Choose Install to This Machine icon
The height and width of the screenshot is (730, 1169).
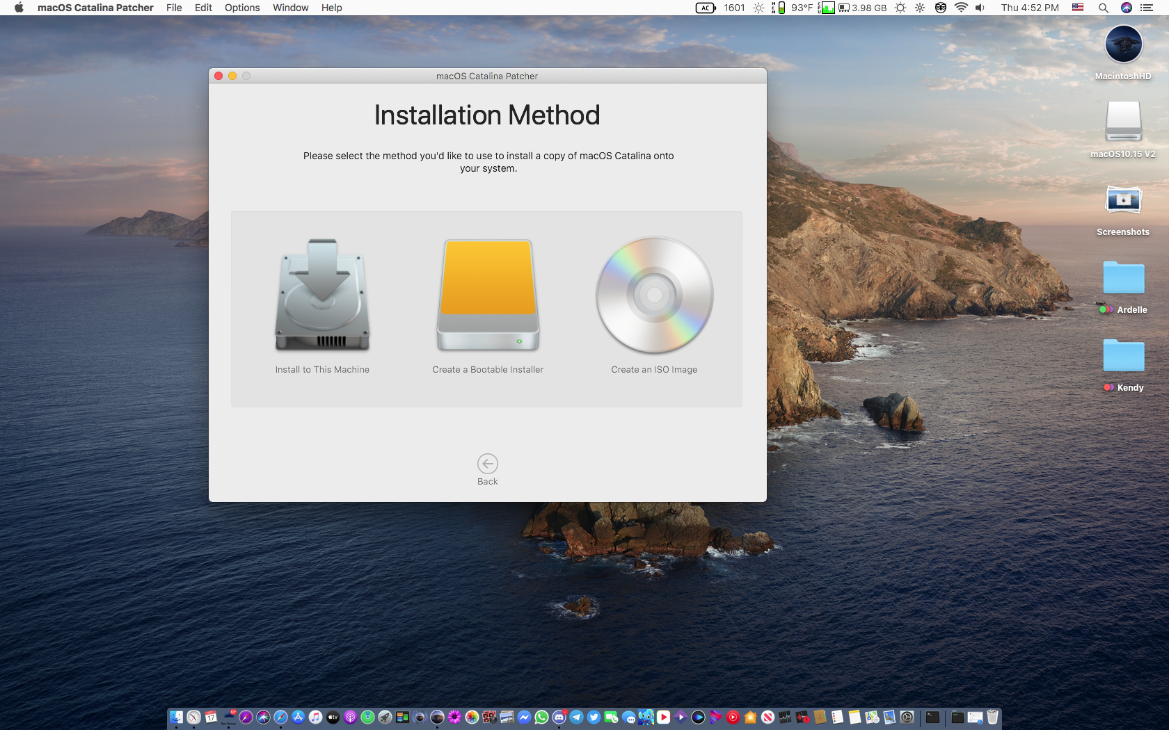[322, 295]
